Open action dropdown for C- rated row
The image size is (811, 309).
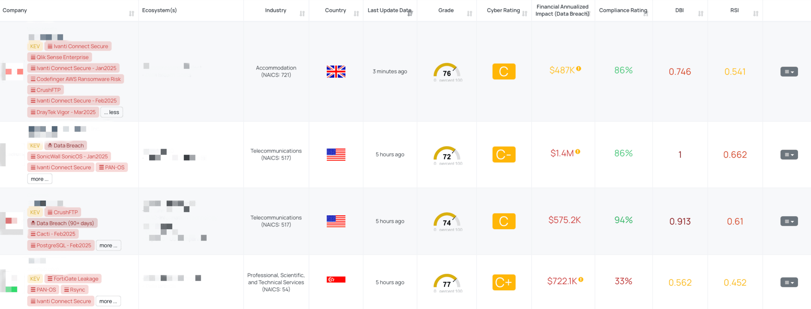pos(789,155)
